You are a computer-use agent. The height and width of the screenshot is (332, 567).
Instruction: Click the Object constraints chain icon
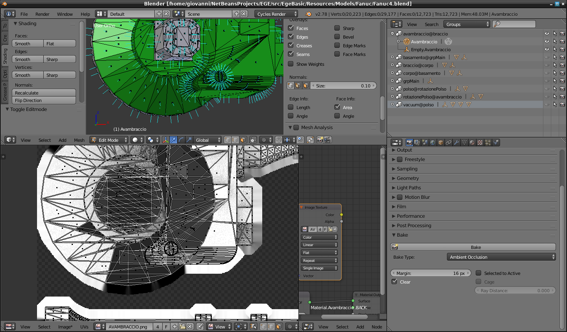click(448, 143)
